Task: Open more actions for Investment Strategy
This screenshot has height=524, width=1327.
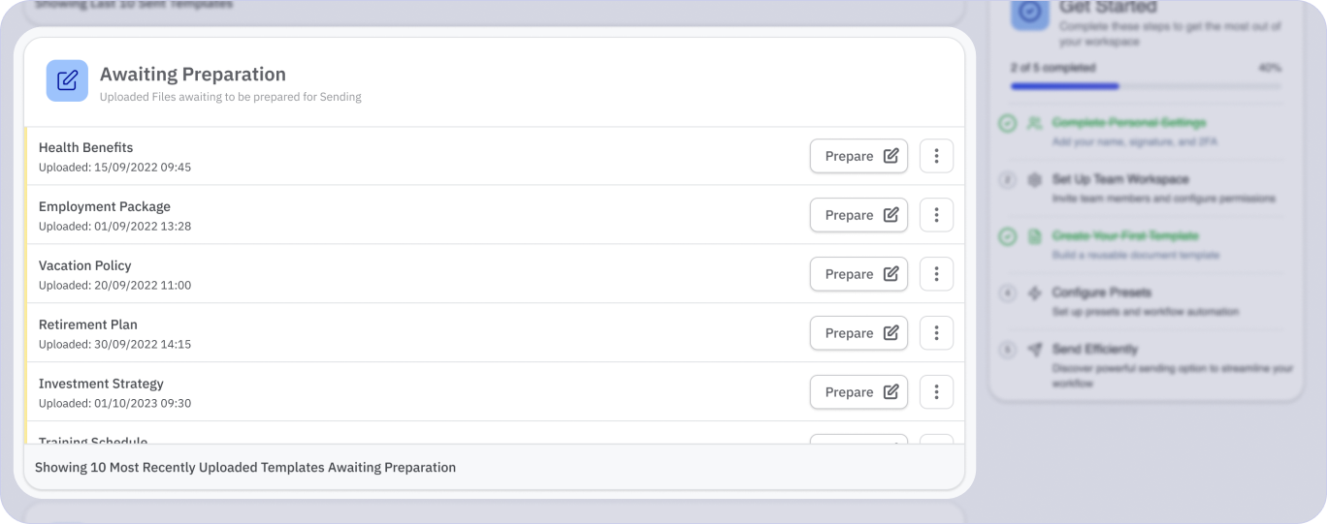Action: 936,392
